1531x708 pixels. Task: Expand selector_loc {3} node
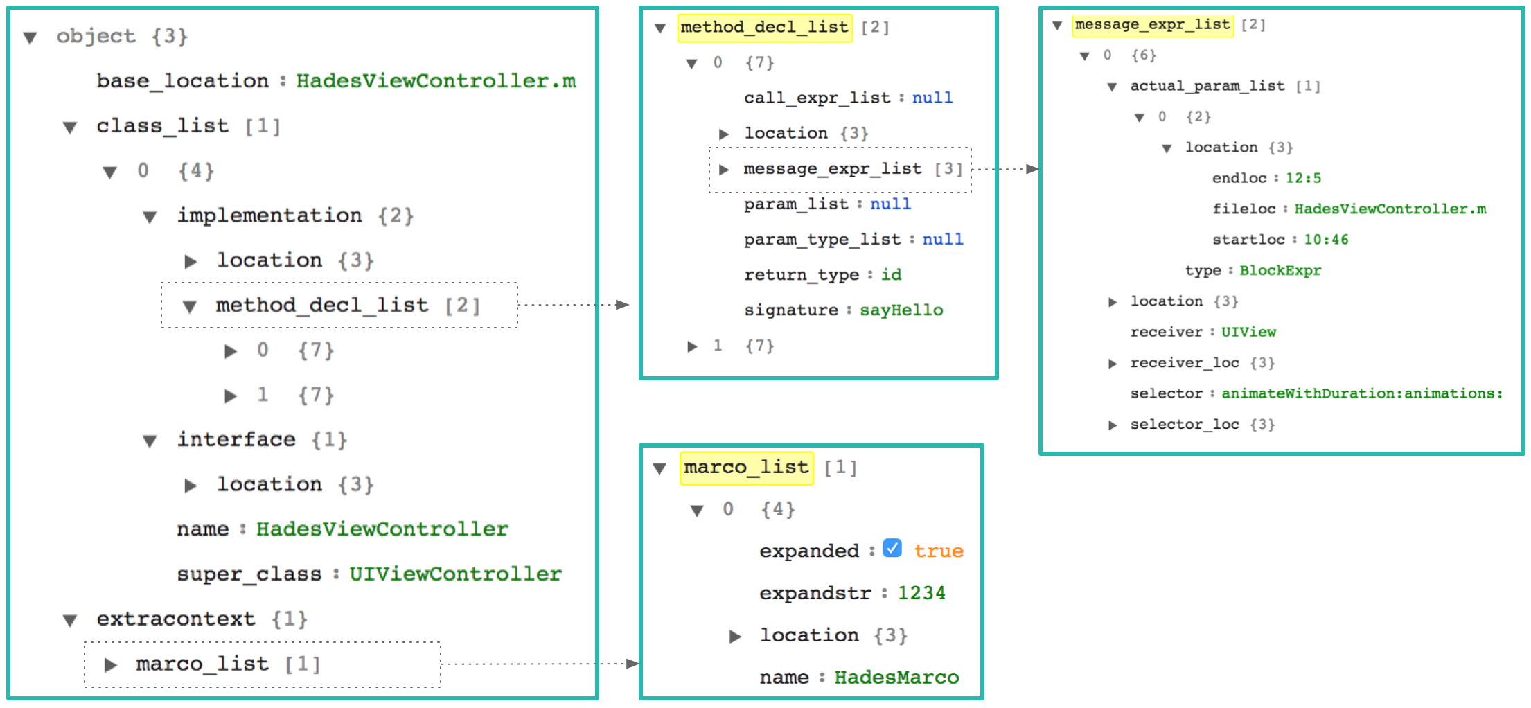point(1113,425)
